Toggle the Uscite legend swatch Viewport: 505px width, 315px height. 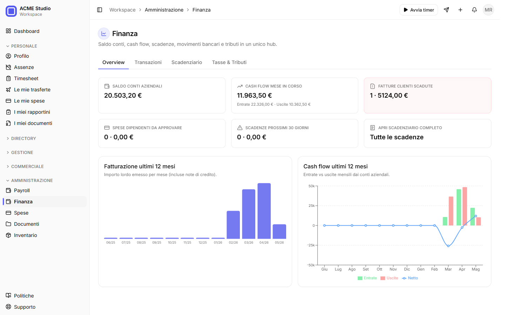point(383,278)
